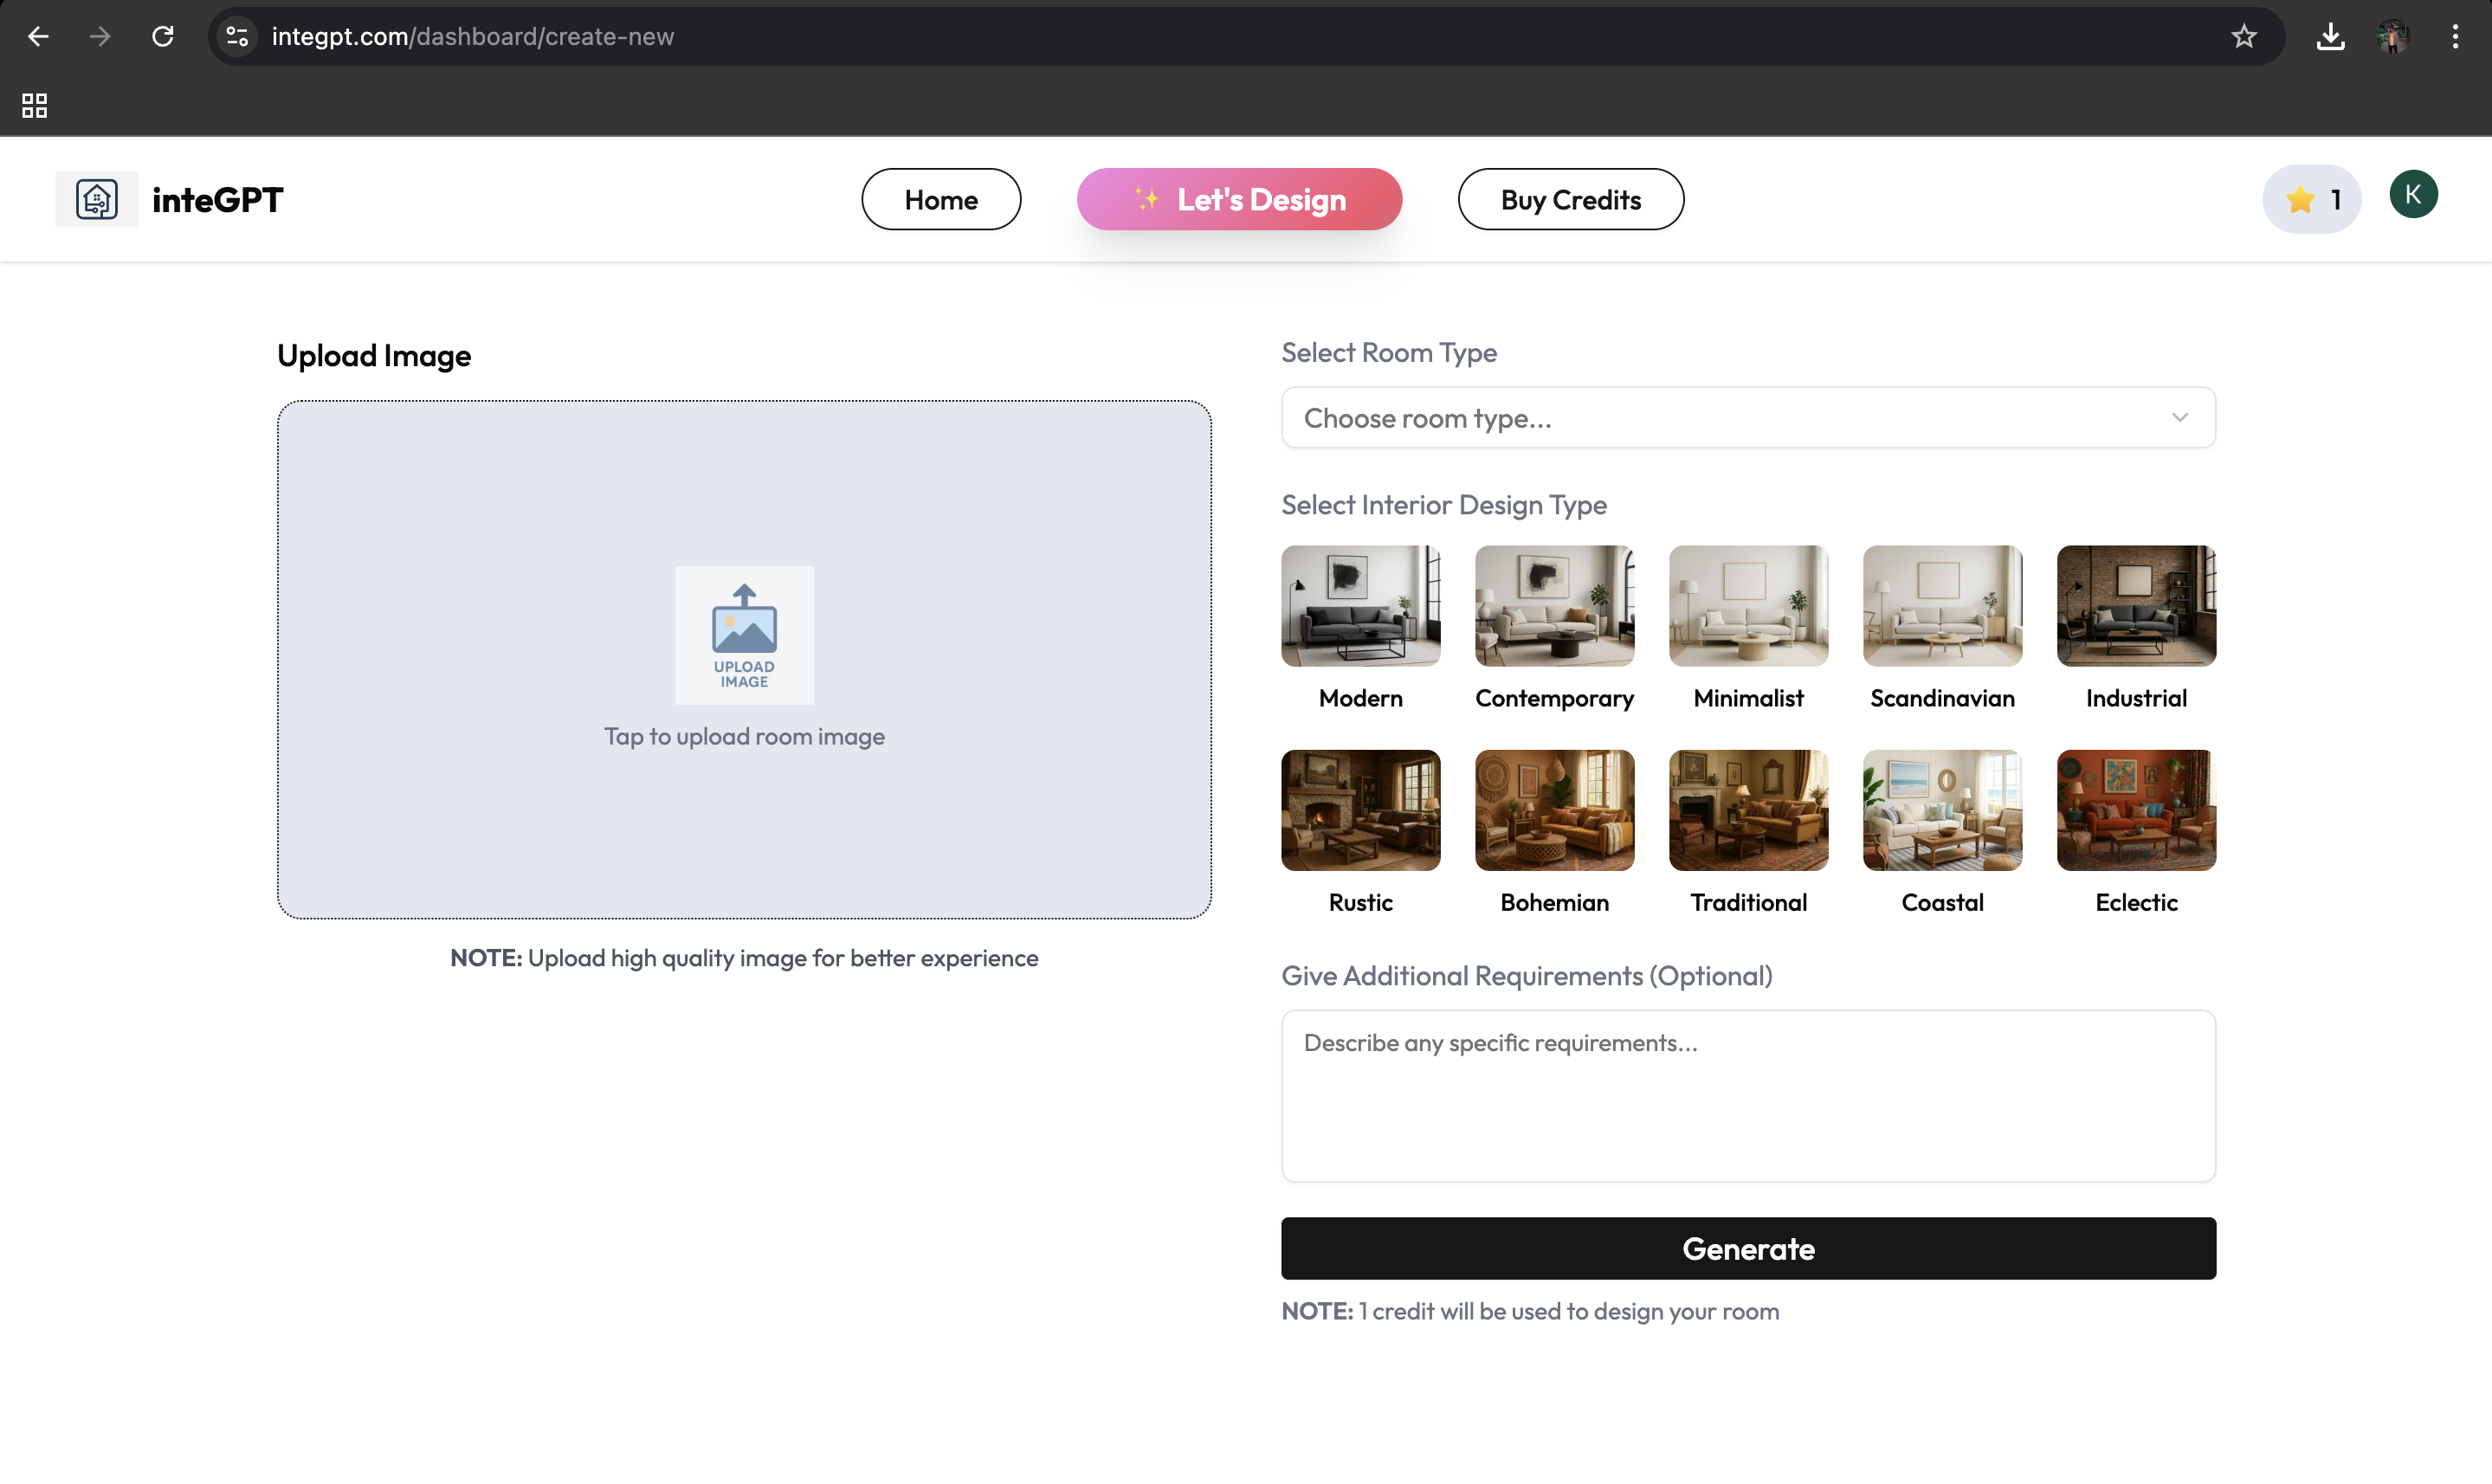The image size is (2492, 1484).
Task: Open the K user avatar
Action: pos(2413,195)
